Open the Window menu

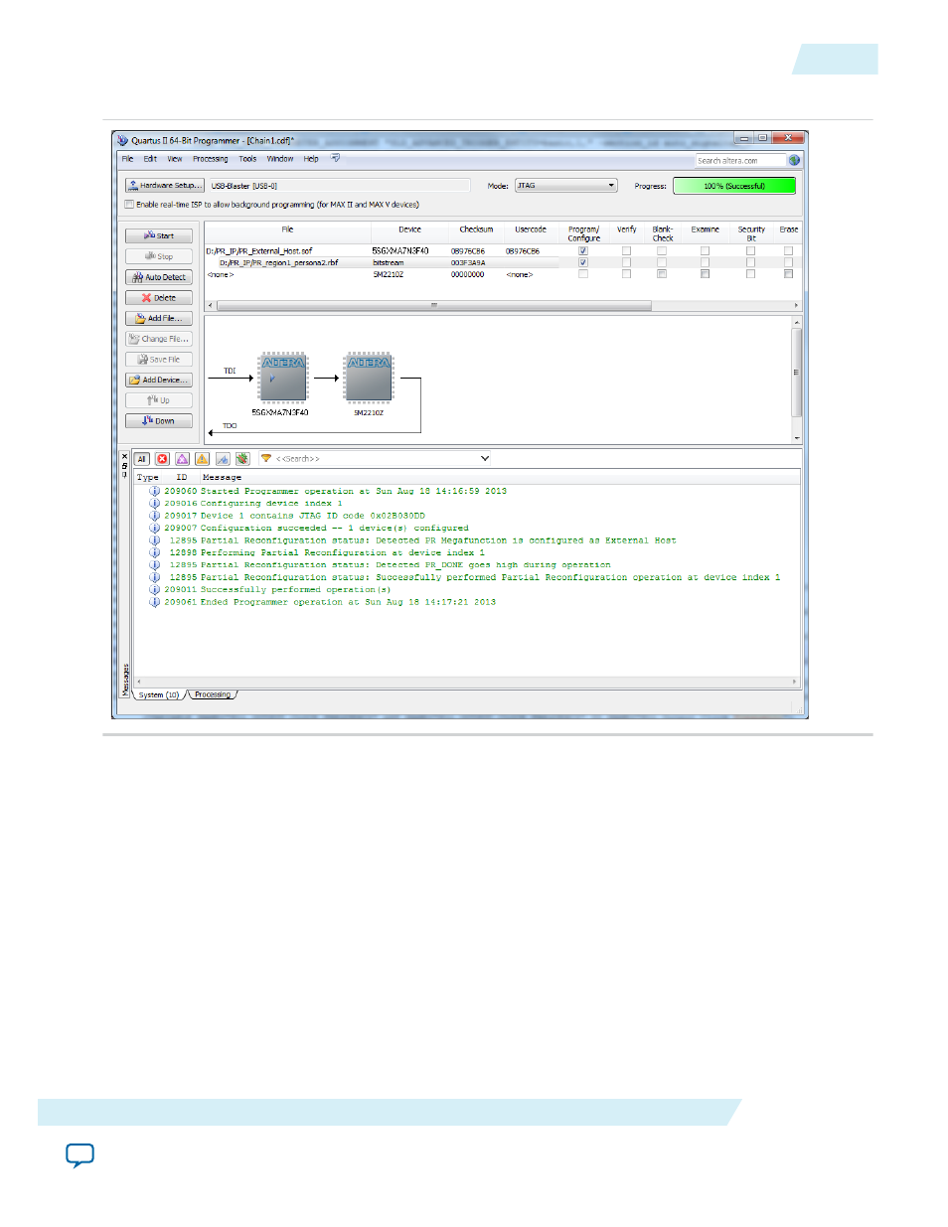tap(280, 159)
